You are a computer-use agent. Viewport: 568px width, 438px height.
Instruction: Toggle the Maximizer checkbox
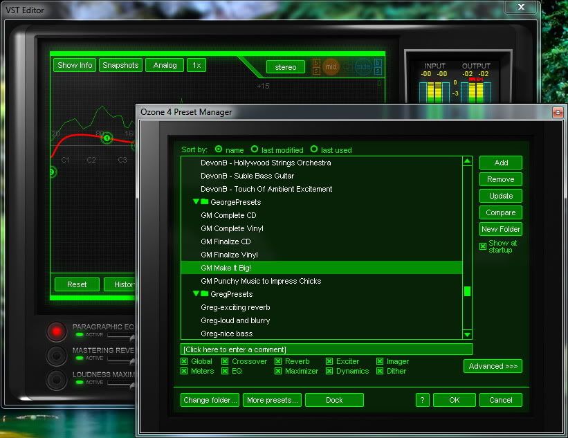278,371
